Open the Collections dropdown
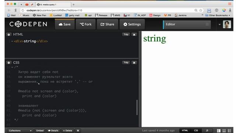Screen dimensions: 236x133 (20, 130)
